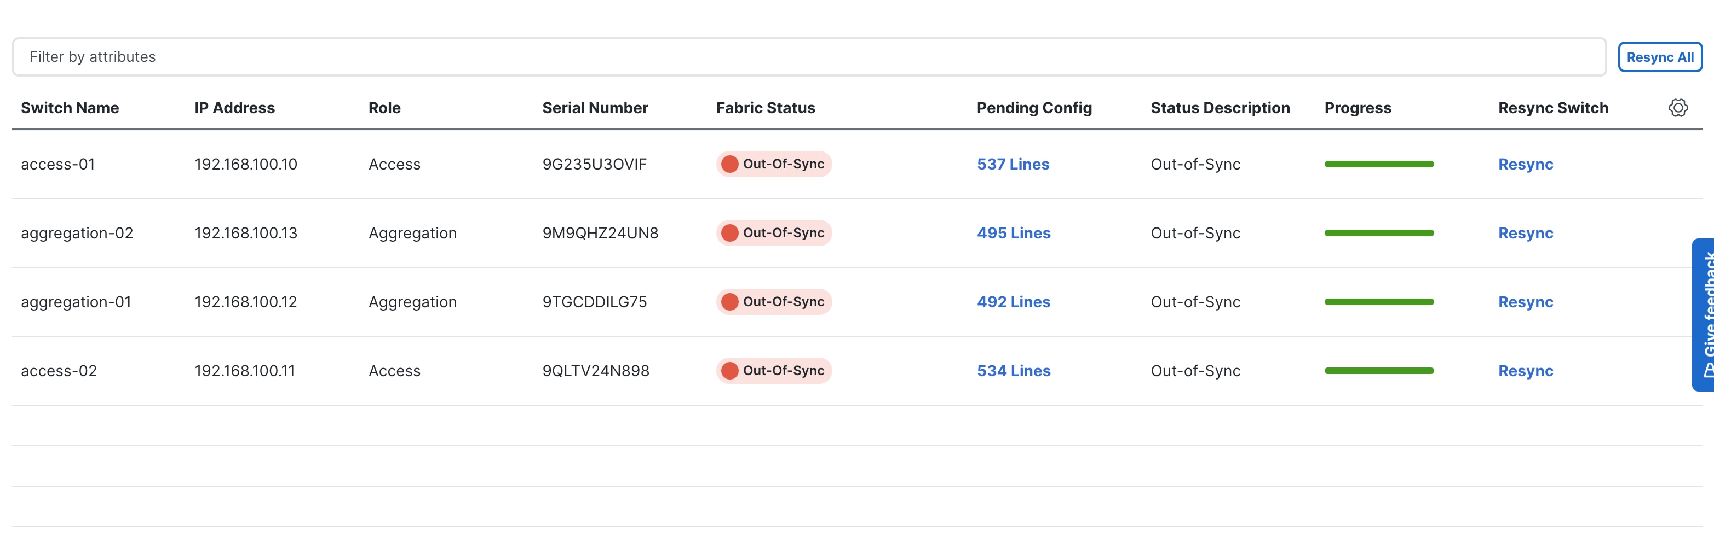
Task: Open table column settings gear icon
Action: 1677,108
